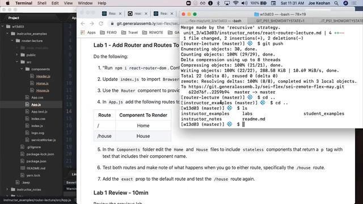
Task: Click the browser Forward arrow
Action: (92, 24)
